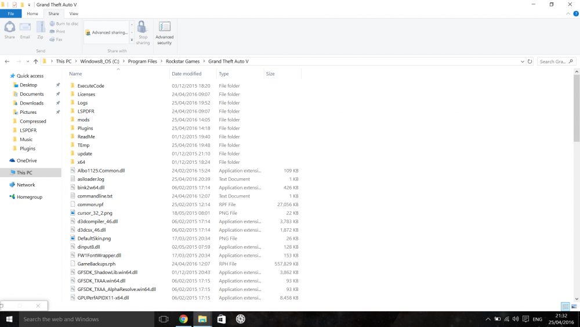This screenshot has width=580, height=327.
Task: Open Explorer help question mark
Action: pos(575,14)
